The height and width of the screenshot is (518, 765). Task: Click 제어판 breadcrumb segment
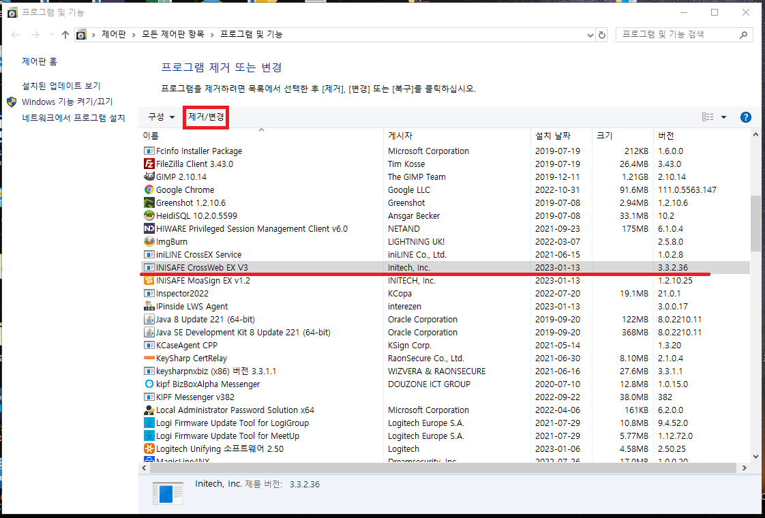[x=114, y=35]
